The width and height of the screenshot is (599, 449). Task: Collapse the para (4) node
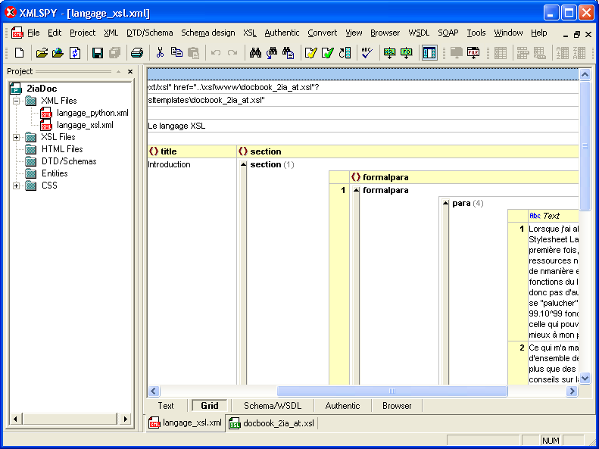(x=445, y=204)
